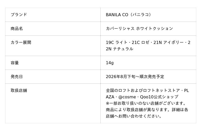Select the BANILA CO（バニラコ）brand text
Screen dimensions: 206x131
pos(129,15)
